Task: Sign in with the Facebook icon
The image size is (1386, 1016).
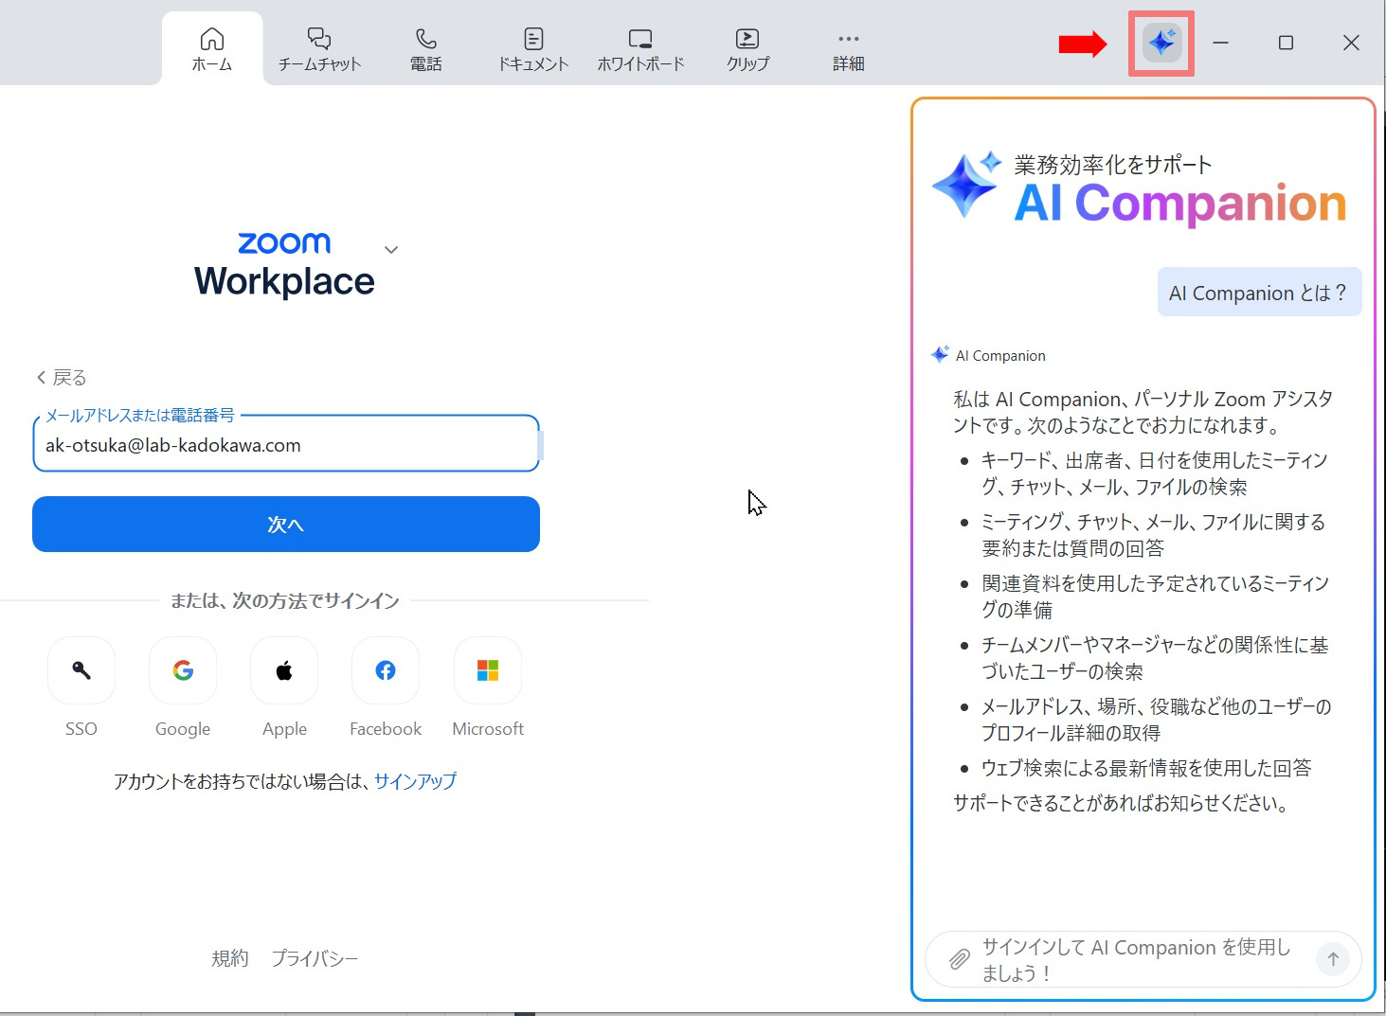Action: point(386,670)
